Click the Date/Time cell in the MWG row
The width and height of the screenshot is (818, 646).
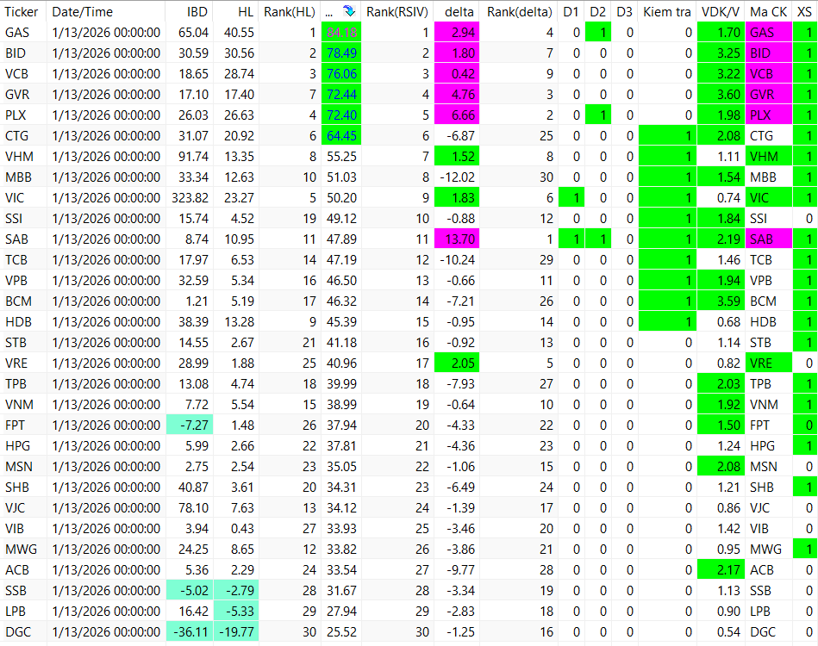[x=106, y=550]
